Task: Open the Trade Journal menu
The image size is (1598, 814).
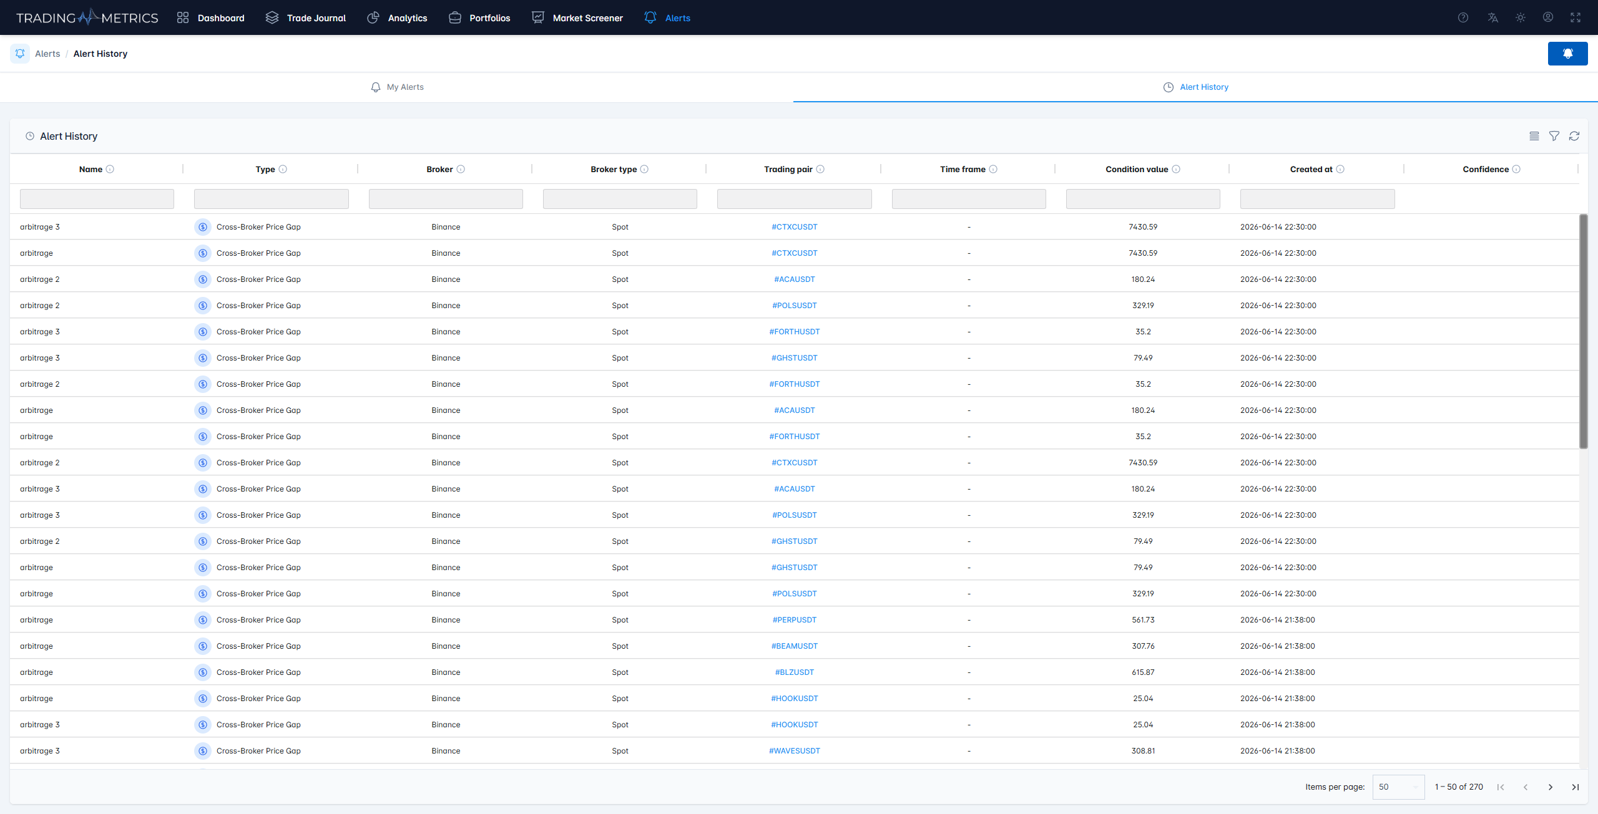Action: pyautogui.click(x=305, y=17)
